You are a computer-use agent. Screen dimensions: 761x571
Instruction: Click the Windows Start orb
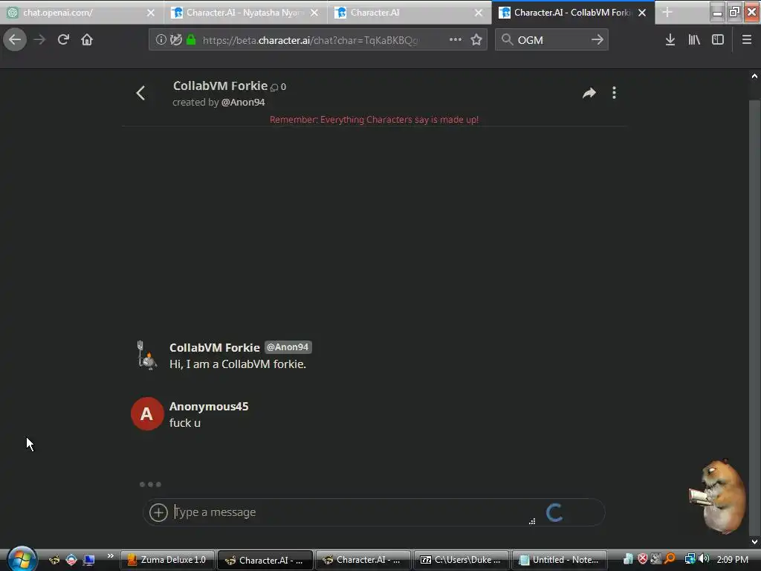coord(22,559)
